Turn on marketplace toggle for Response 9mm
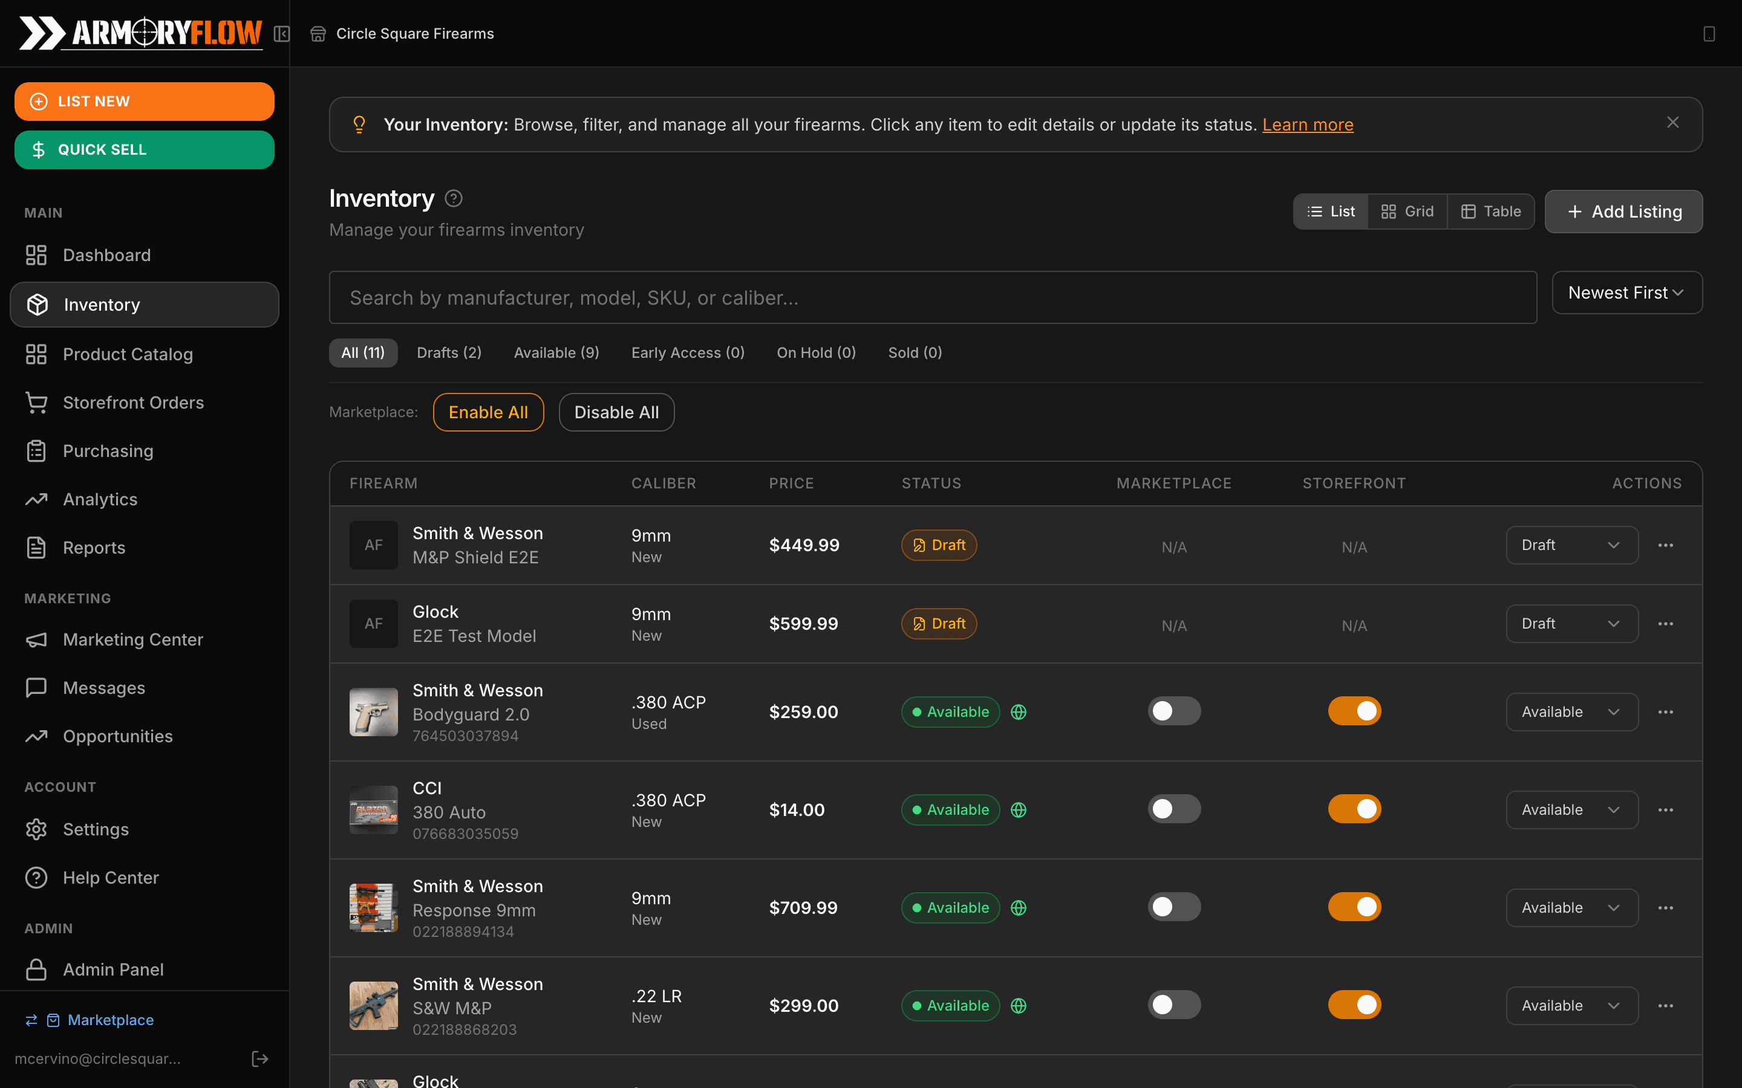Viewport: 1742px width, 1088px height. click(x=1174, y=906)
